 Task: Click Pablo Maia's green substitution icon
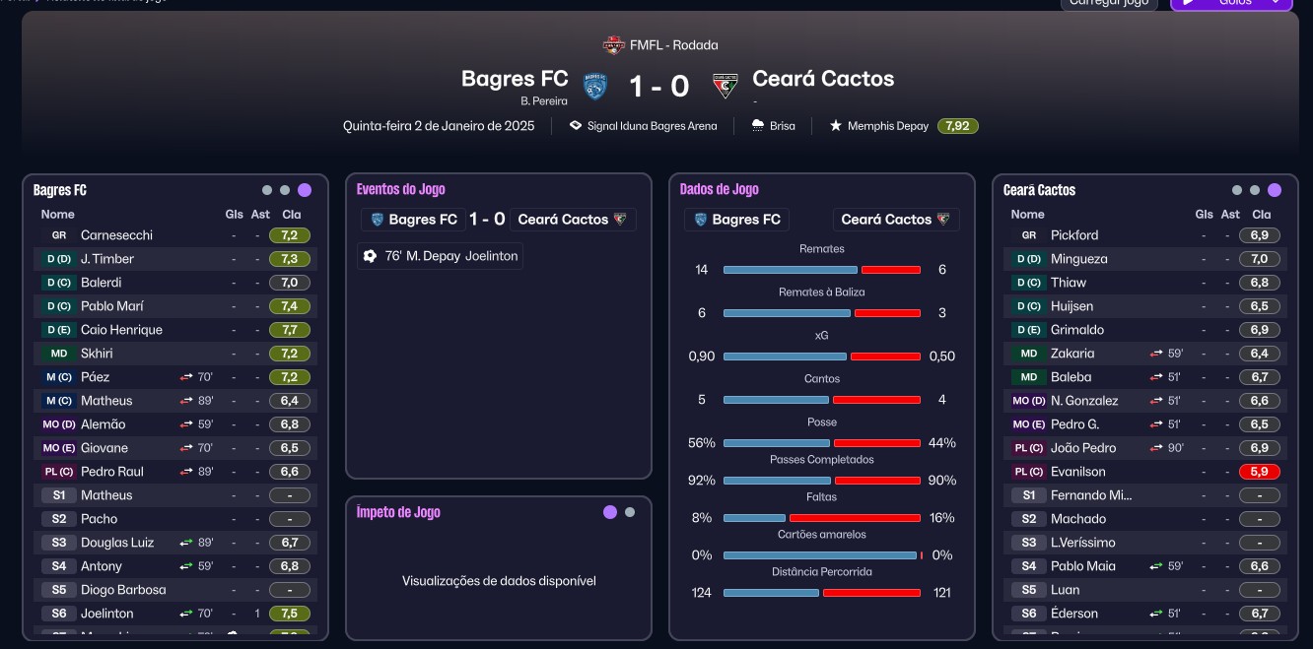(x=1155, y=566)
